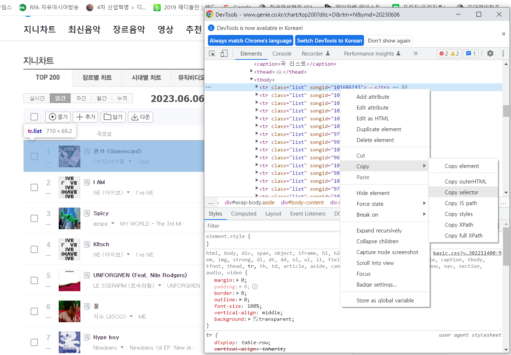
Task: Toggle the device toolbar icon
Action: pos(224,53)
